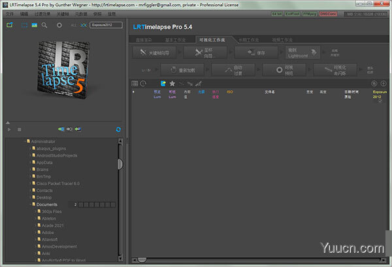
Task: Select the dashed rectangle crop icon
Action: 24,25
